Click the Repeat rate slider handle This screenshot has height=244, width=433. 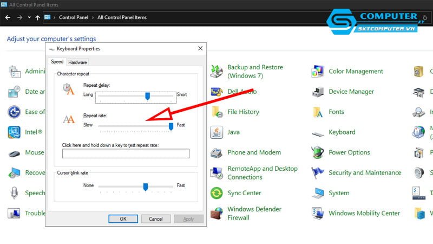(171, 126)
